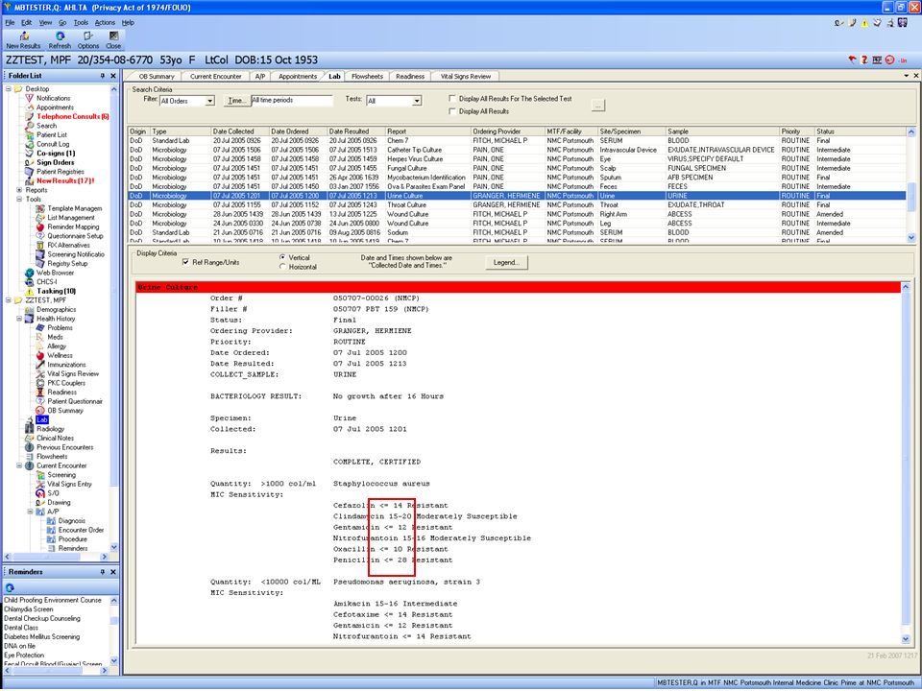Open Previous Encounters in the Folder List
Viewport: 922px width, 691px height.
(x=64, y=447)
